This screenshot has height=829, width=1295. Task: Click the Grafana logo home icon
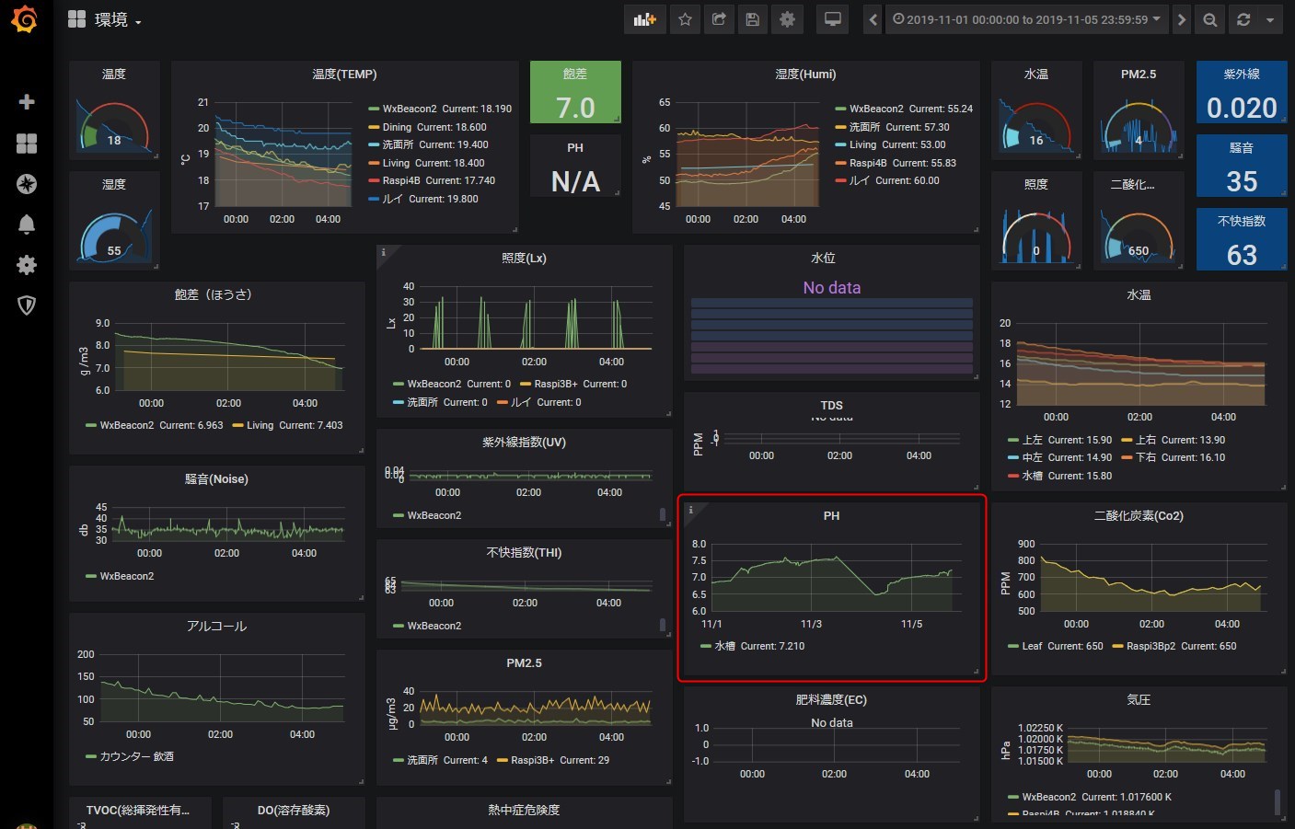click(25, 19)
